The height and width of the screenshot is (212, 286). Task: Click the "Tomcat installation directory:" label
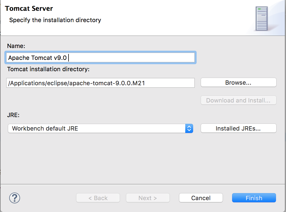[x=48, y=69]
